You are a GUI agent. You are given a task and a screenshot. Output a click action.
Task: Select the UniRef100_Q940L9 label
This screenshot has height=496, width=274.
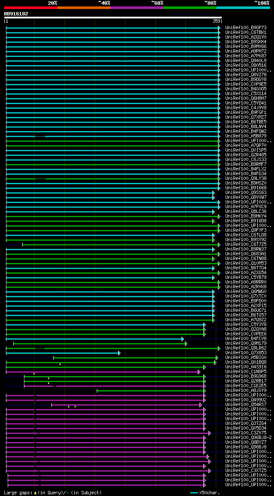[x=246, y=60]
